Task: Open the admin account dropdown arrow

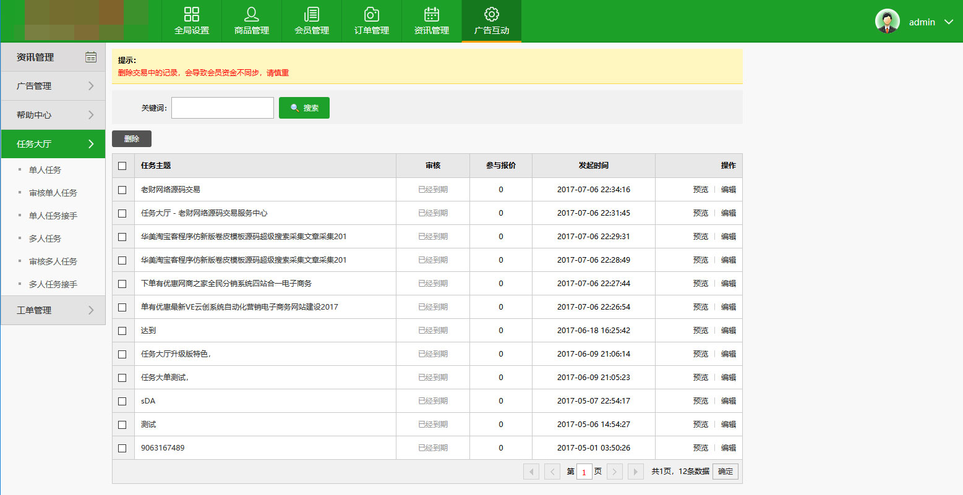Action: coord(948,22)
